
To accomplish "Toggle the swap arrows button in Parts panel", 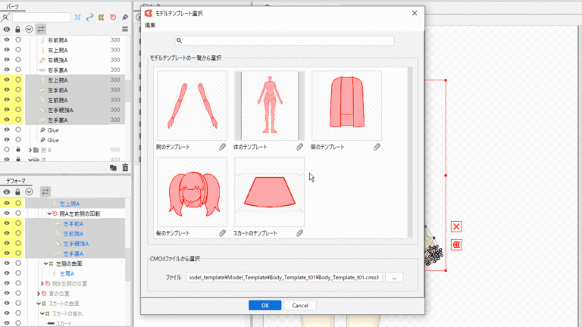I will point(41,30).
